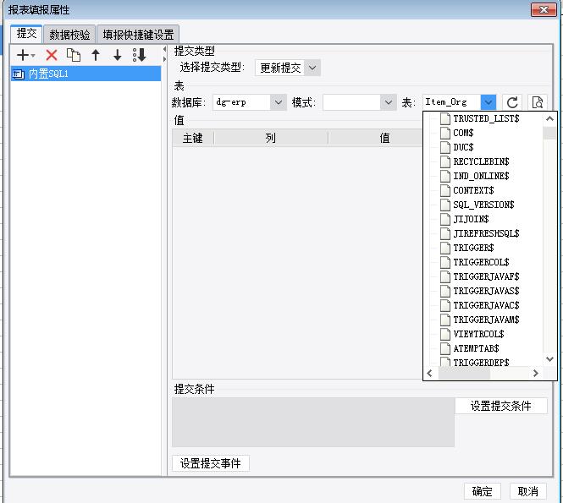The image size is (563, 503).
Task: Click the 设置提交条件 button
Action: [501, 406]
